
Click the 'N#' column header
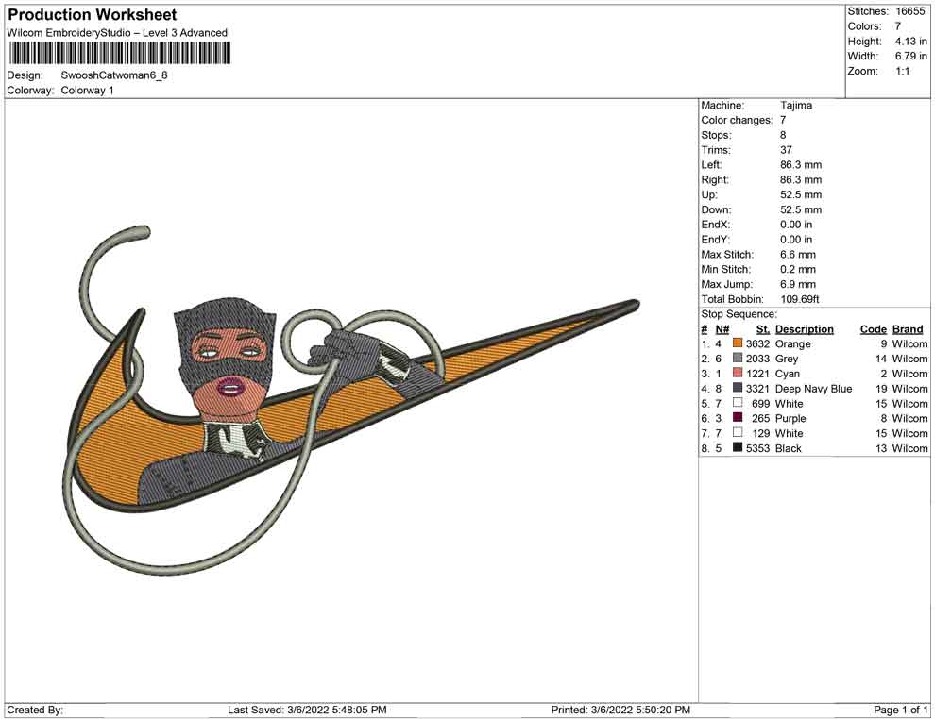[x=722, y=329]
